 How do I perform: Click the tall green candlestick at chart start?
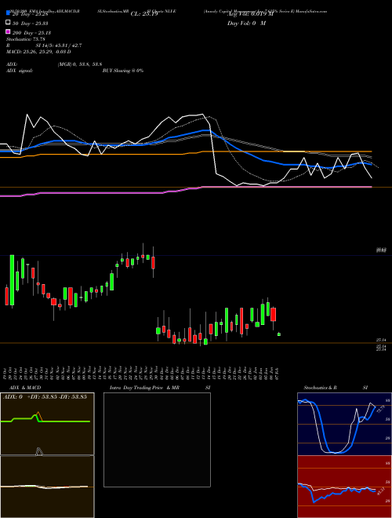(13, 280)
